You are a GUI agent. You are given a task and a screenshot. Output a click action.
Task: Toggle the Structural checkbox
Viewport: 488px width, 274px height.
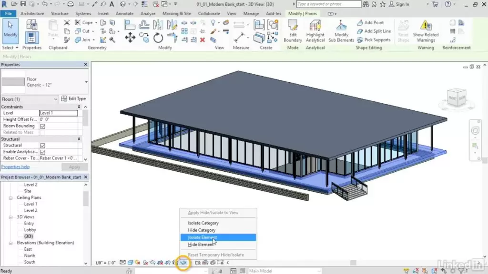click(42, 146)
